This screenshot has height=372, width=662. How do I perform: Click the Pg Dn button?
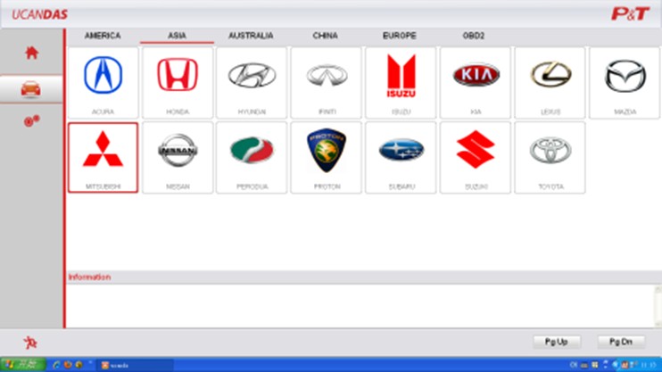point(621,342)
